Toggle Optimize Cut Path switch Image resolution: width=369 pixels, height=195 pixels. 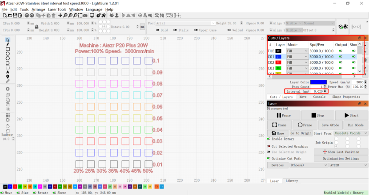[x=269, y=158]
